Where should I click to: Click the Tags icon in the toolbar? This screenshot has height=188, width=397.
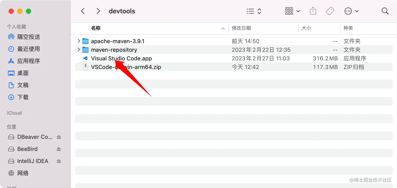click(x=330, y=11)
